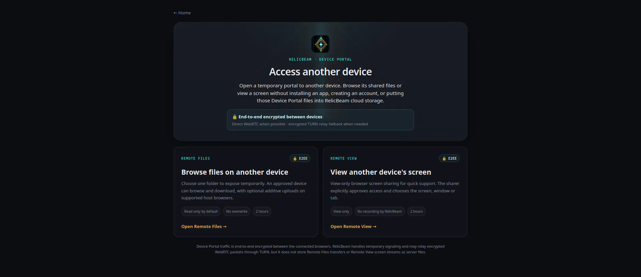Click the E2EE badge on Remote View card

click(449, 158)
